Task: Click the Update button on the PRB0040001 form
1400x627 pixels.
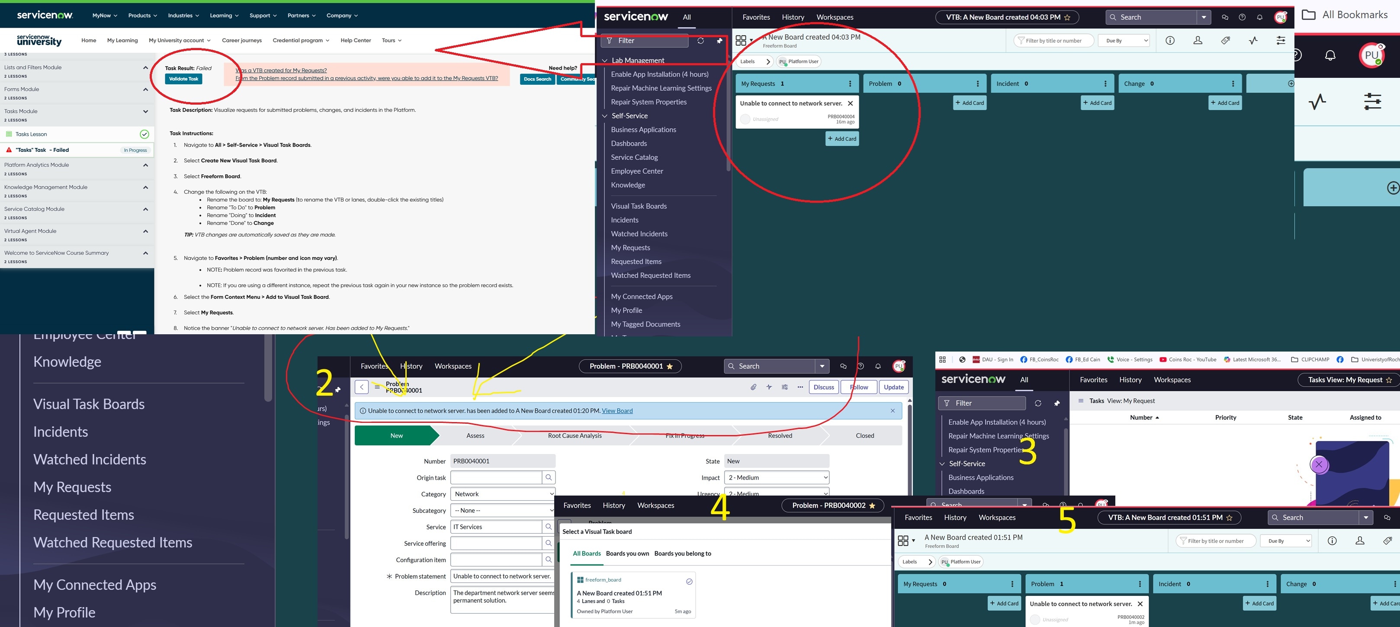Action: tap(893, 387)
